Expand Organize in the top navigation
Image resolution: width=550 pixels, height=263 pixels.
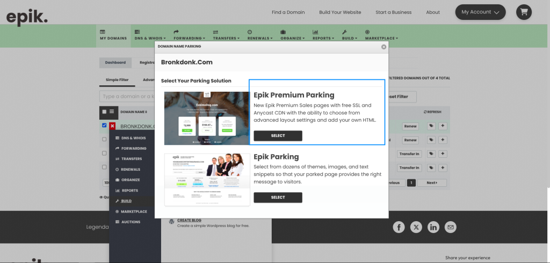(293, 35)
